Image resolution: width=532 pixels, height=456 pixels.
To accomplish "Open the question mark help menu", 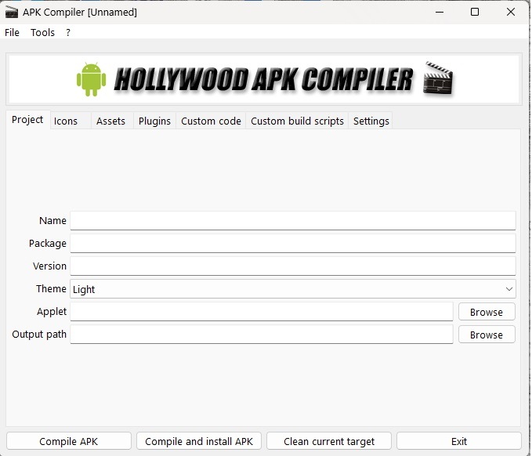I will point(68,33).
